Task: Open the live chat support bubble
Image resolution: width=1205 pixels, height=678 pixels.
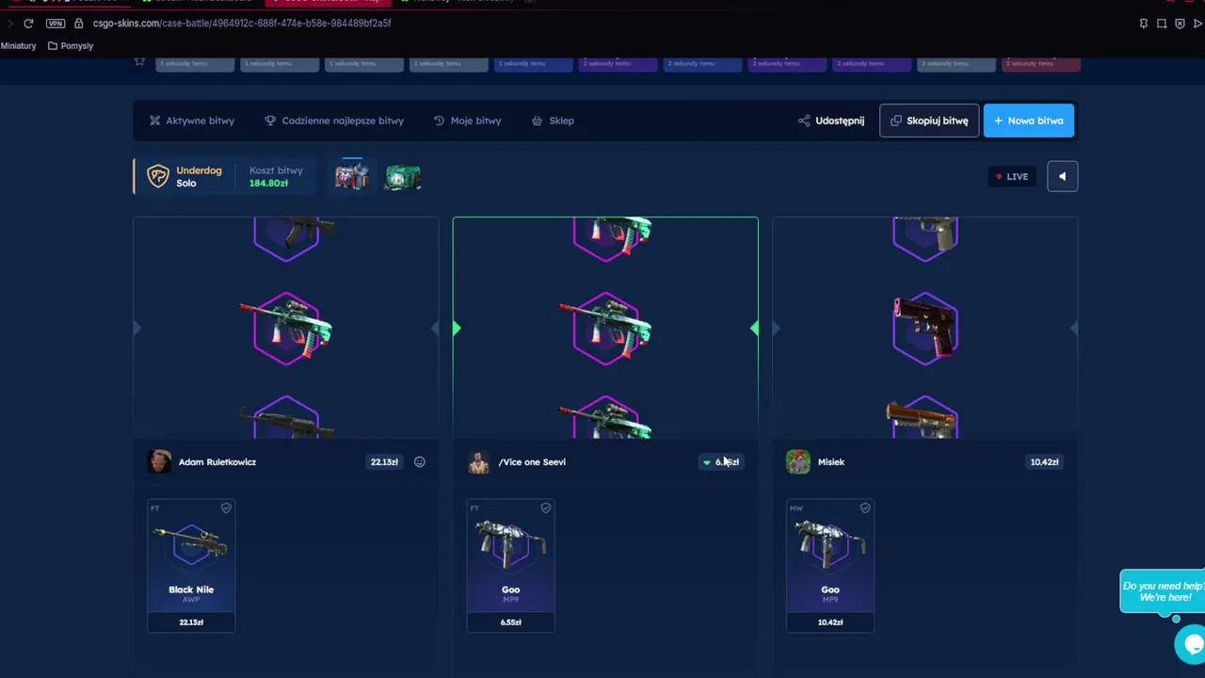Action: tap(1192, 644)
